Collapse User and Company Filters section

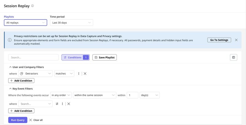point(10,67)
